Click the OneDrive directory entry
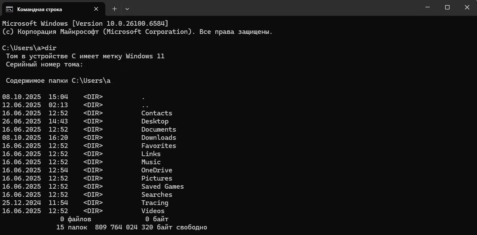Viewport: 477px width, 235px height. click(x=156, y=170)
